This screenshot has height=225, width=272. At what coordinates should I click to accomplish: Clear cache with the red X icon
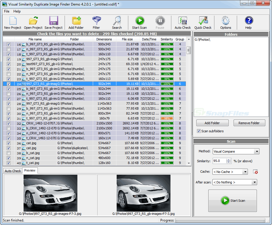[255, 172]
